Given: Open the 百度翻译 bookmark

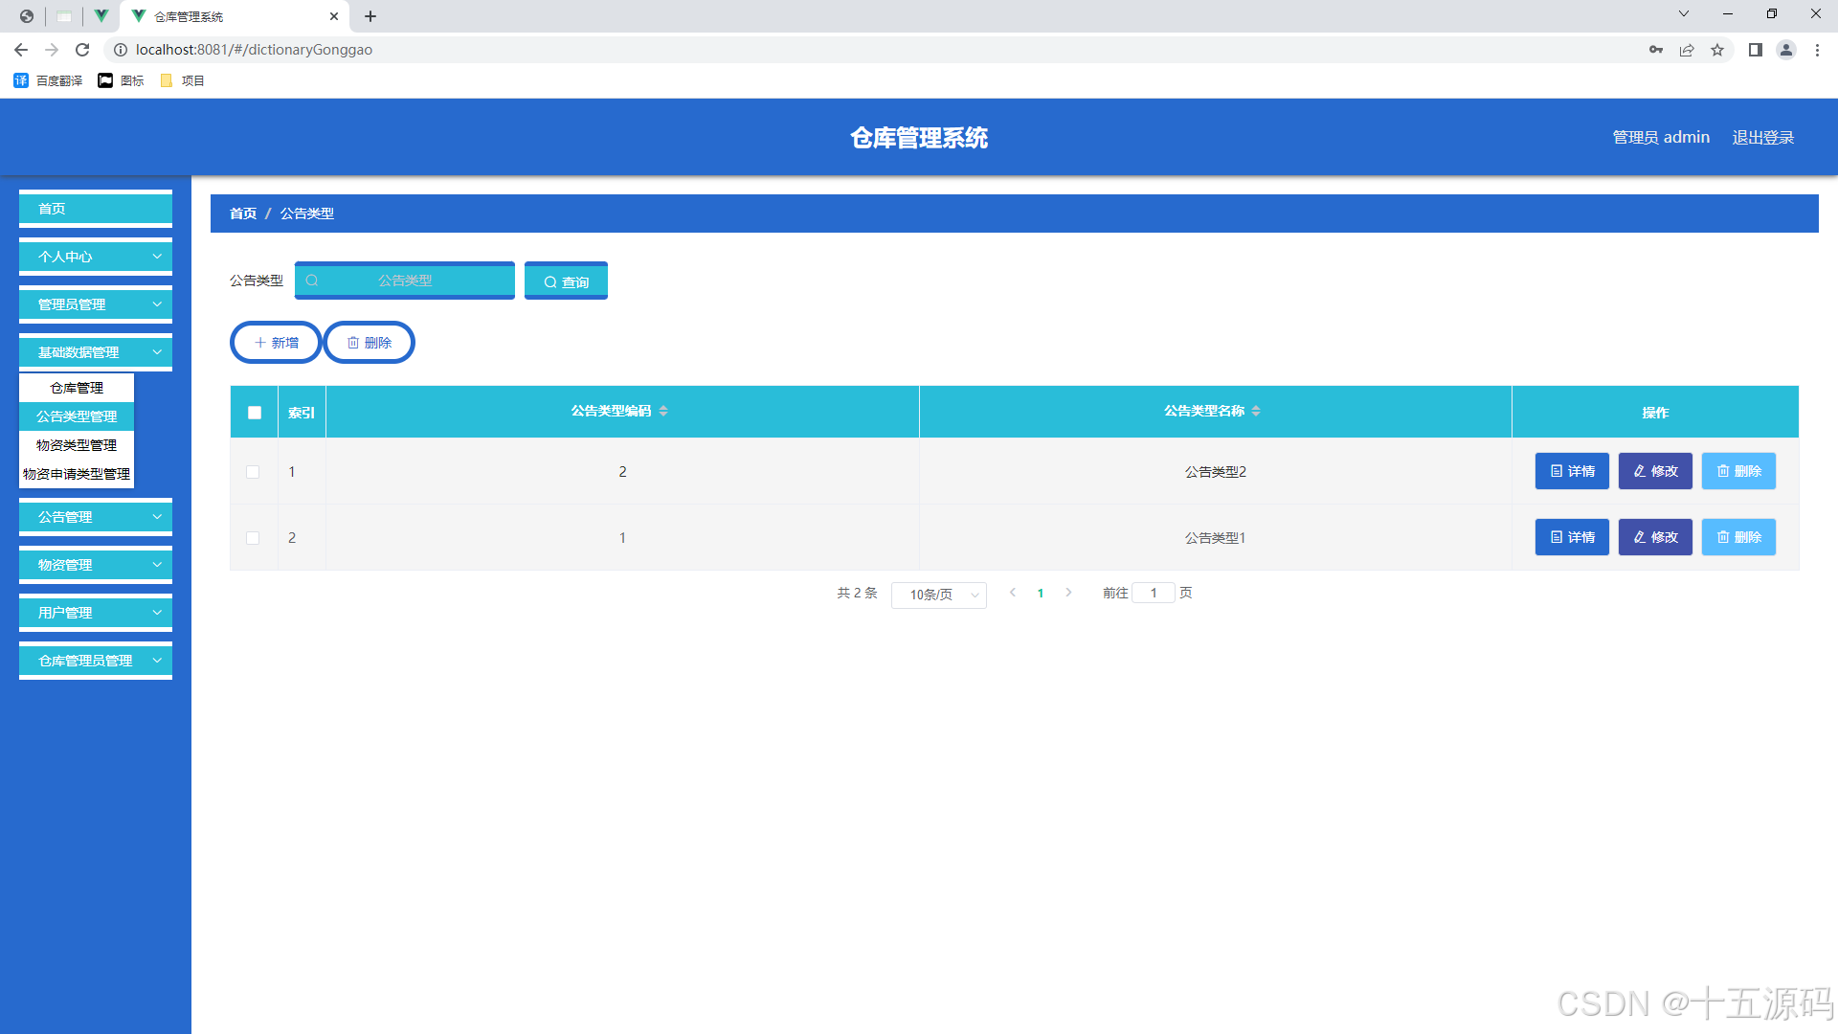Looking at the screenshot, I should coord(49,80).
